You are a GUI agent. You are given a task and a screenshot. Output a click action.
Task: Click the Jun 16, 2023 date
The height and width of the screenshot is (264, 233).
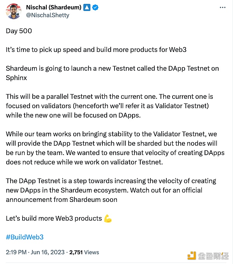(48, 252)
